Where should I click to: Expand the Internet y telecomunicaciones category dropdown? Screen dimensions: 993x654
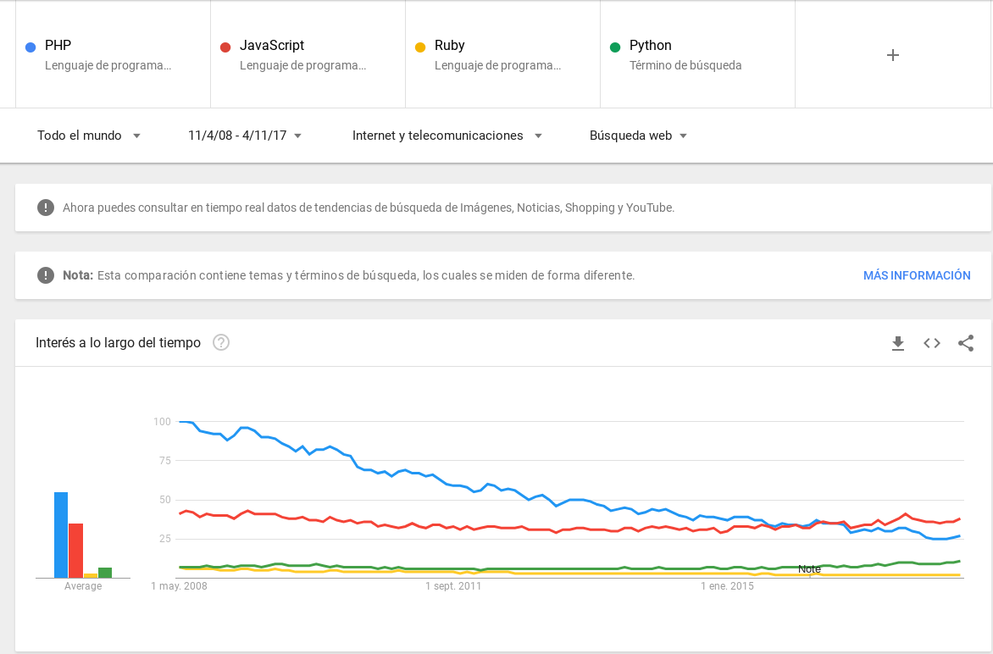(447, 136)
